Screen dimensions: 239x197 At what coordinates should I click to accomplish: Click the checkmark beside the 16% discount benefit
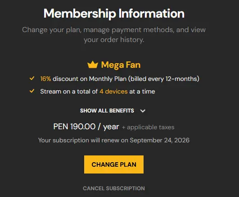coord(32,78)
